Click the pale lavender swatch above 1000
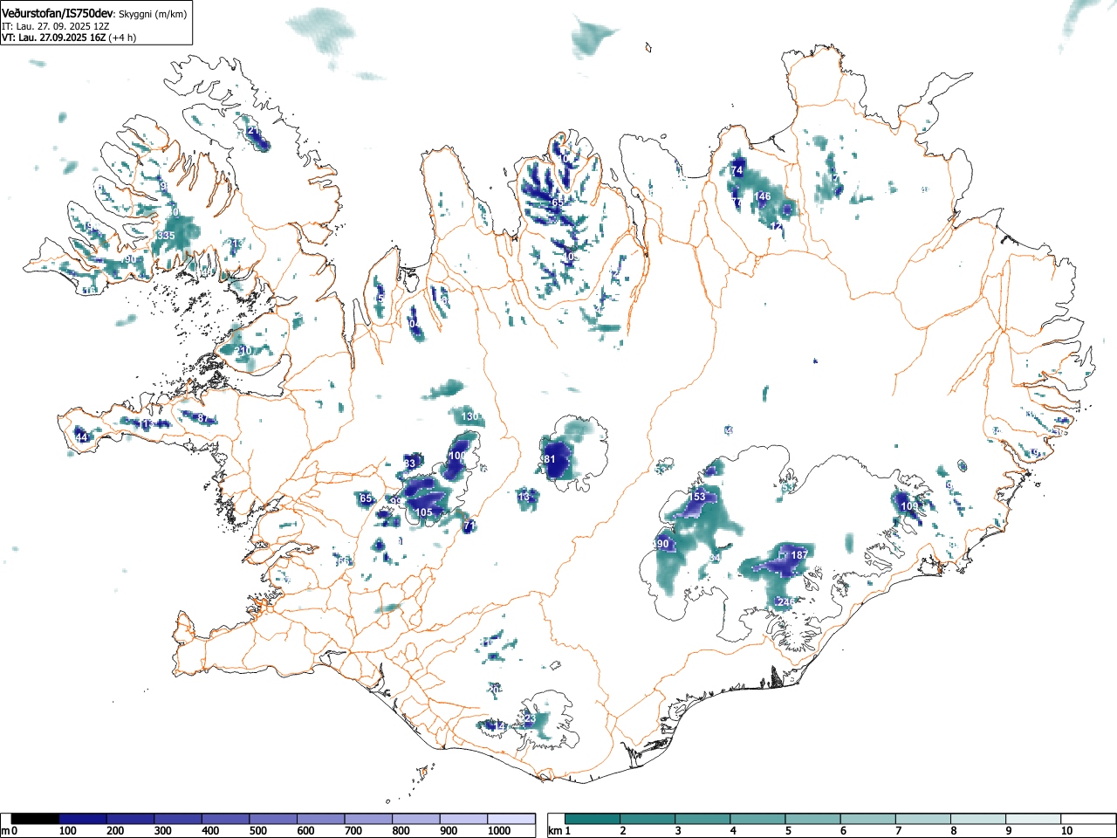The height and width of the screenshot is (838, 1117). pyautogui.click(x=512, y=819)
